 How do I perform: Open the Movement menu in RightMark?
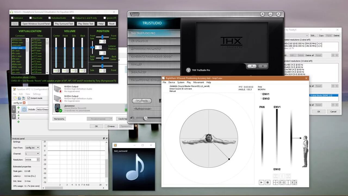point(198,82)
